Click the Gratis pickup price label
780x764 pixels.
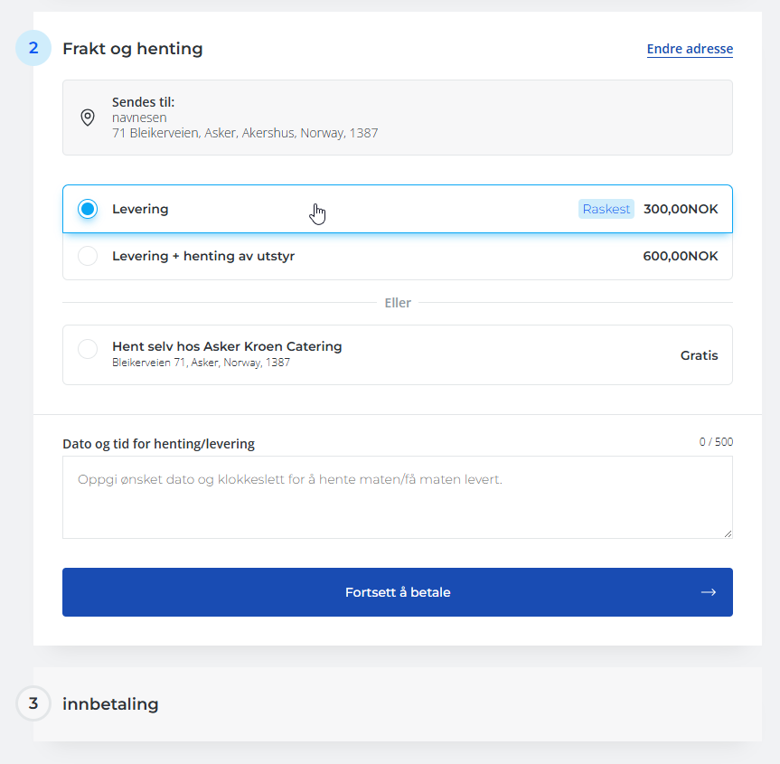pyautogui.click(x=699, y=355)
